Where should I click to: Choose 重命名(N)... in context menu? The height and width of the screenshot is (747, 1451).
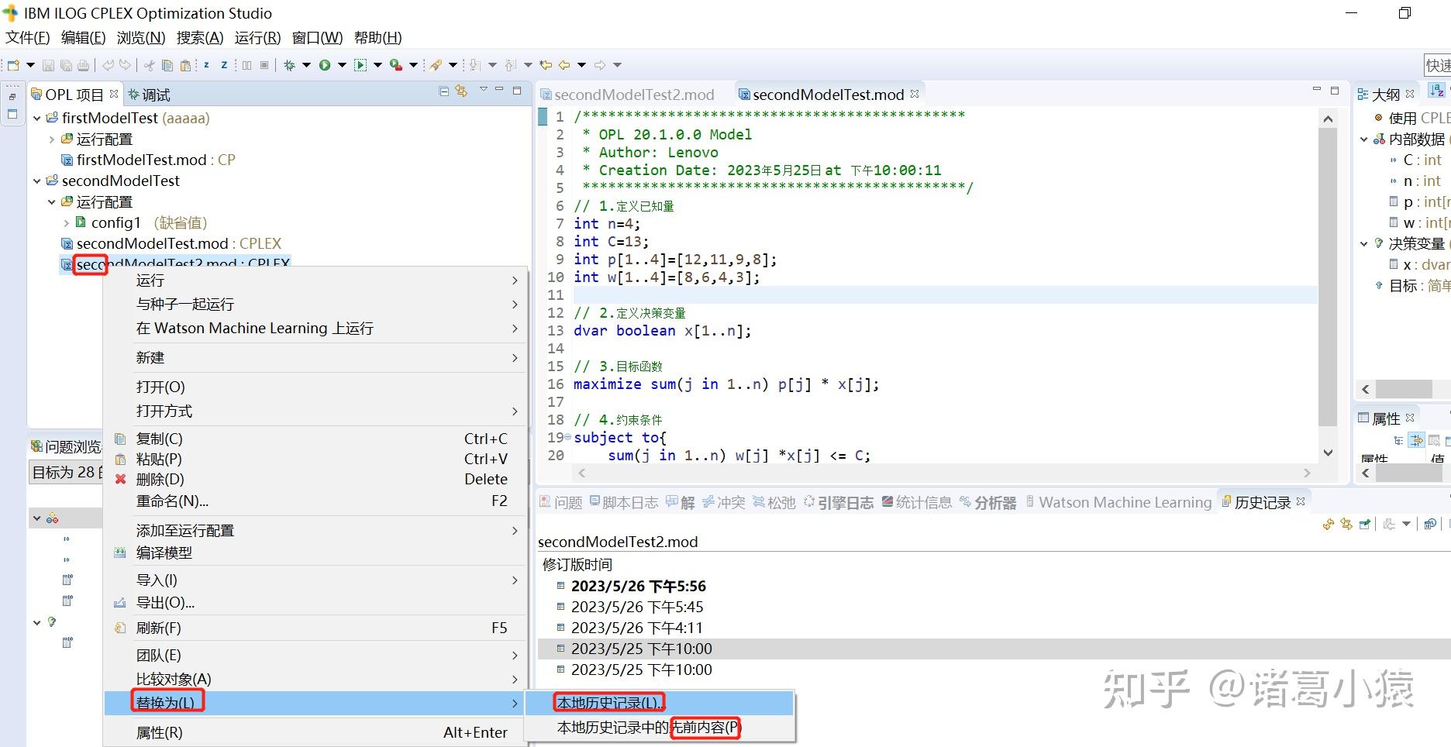coord(315,501)
